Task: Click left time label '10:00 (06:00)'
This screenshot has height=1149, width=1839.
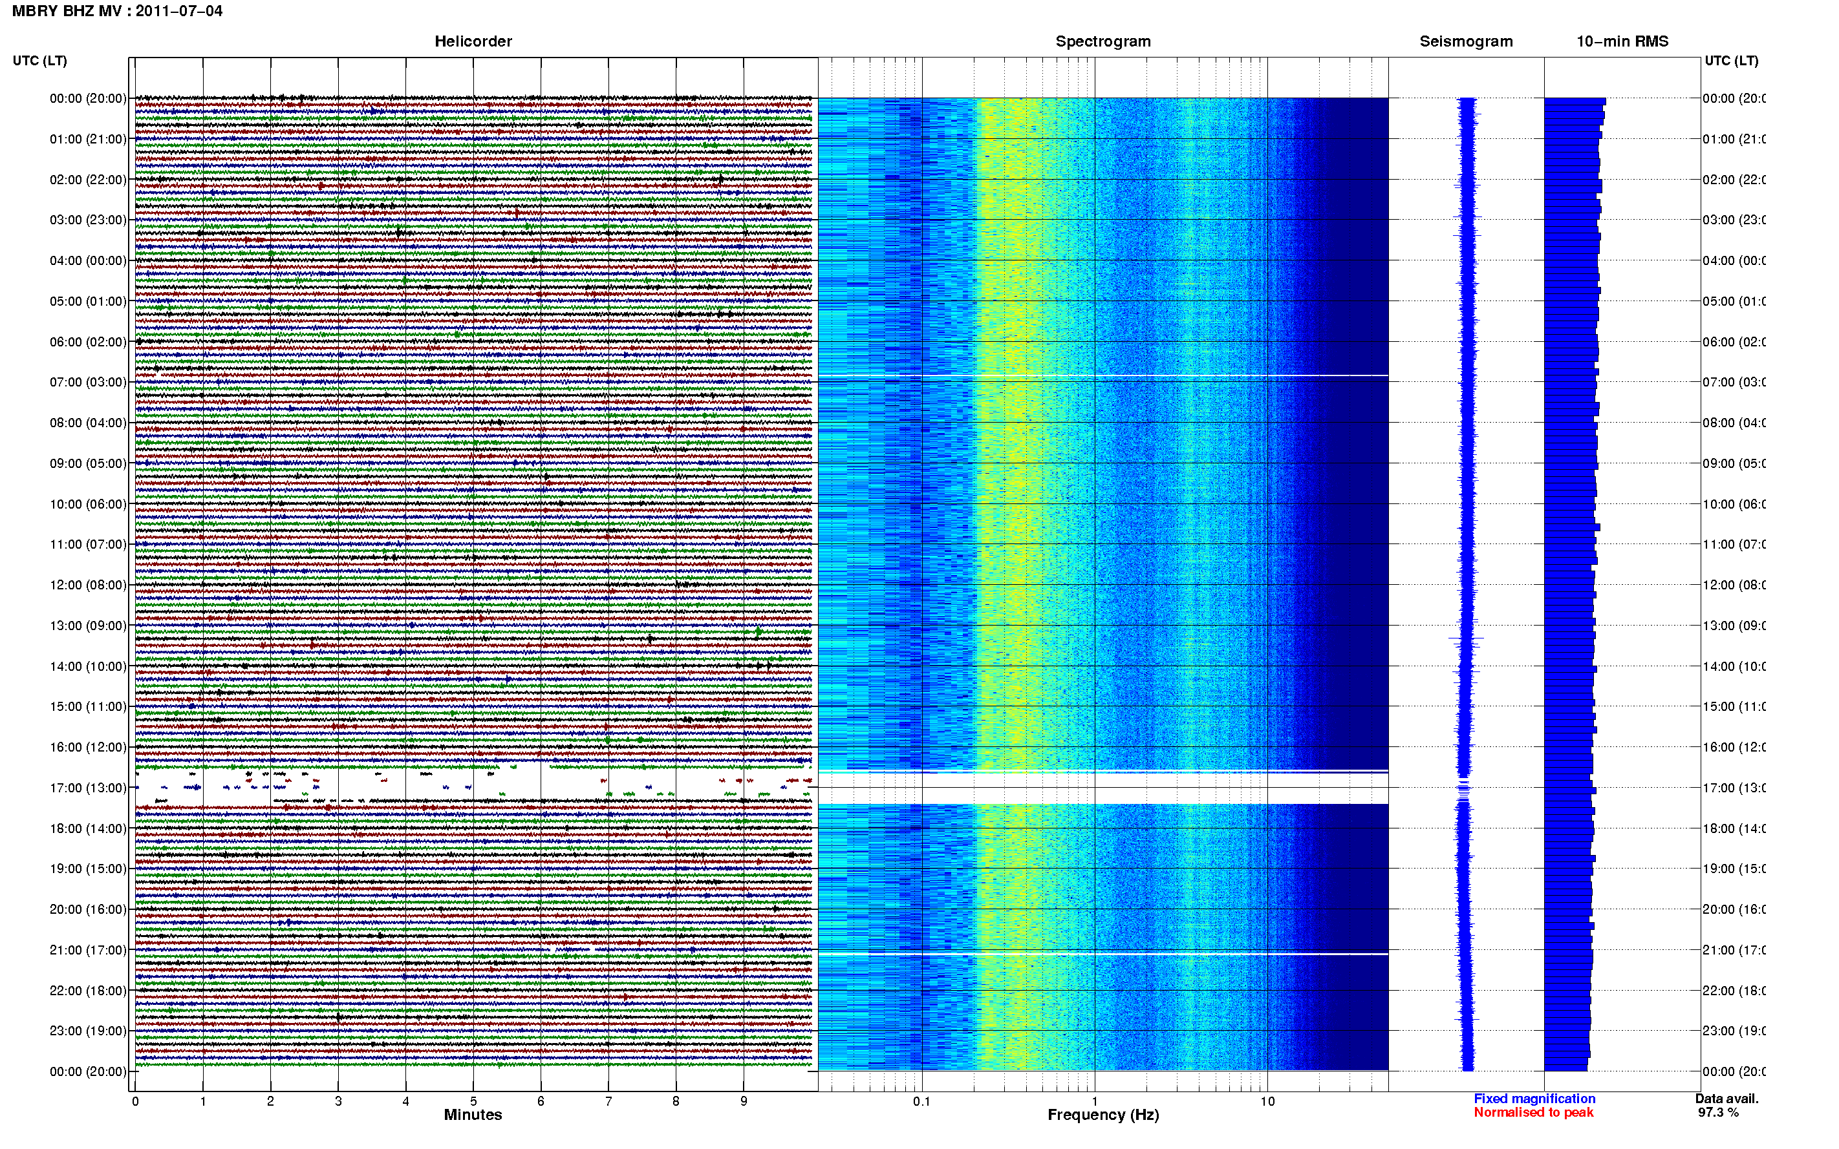Action: click(x=88, y=504)
